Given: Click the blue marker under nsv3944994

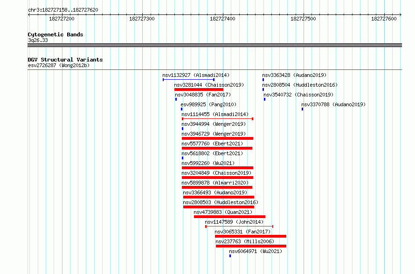Looking at the screenshot, I should [183, 129].
